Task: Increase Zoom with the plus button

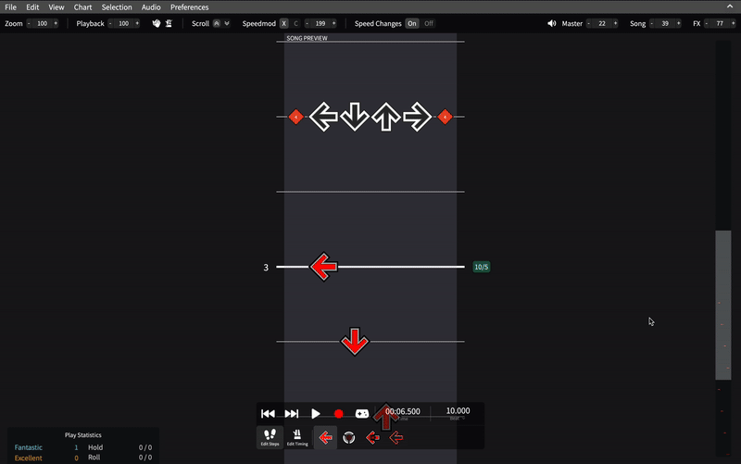Action: tap(56, 23)
